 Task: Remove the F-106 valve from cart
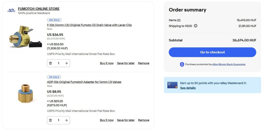click(x=144, y=63)
